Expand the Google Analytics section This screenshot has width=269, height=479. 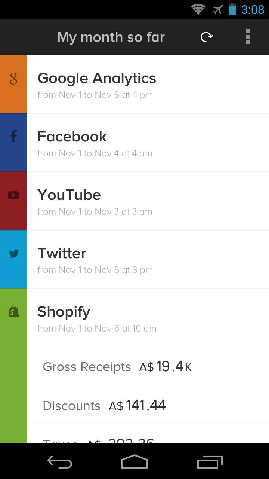(148, 84)
